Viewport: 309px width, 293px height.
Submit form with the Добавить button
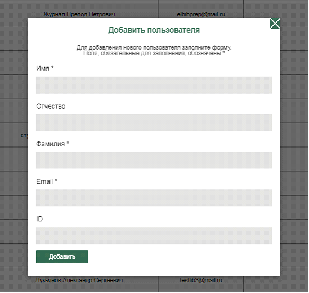point(62,256)
